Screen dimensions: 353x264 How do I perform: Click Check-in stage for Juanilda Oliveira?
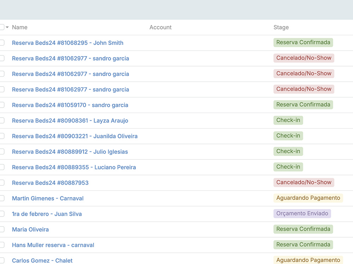(x=288, y=136)
